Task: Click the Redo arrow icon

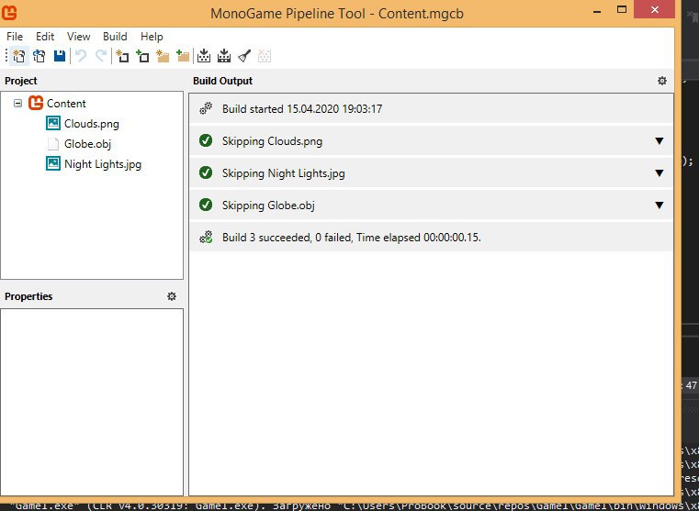Action: (x=101, y=56)
